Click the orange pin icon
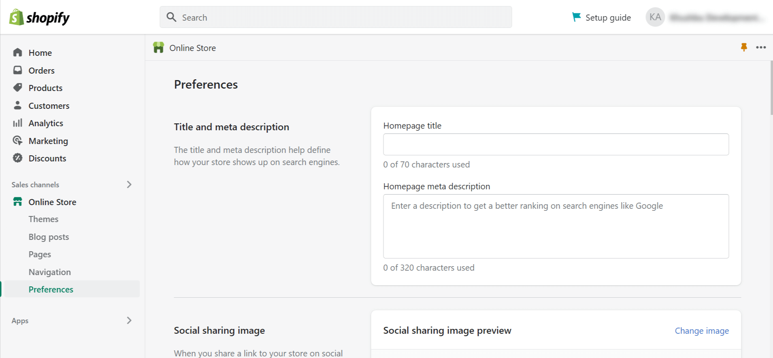Viewport: 773px width, 358px height. tap(744, 47)
